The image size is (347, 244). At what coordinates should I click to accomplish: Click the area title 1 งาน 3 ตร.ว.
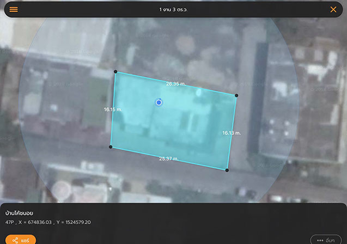(x=173, y=9)
